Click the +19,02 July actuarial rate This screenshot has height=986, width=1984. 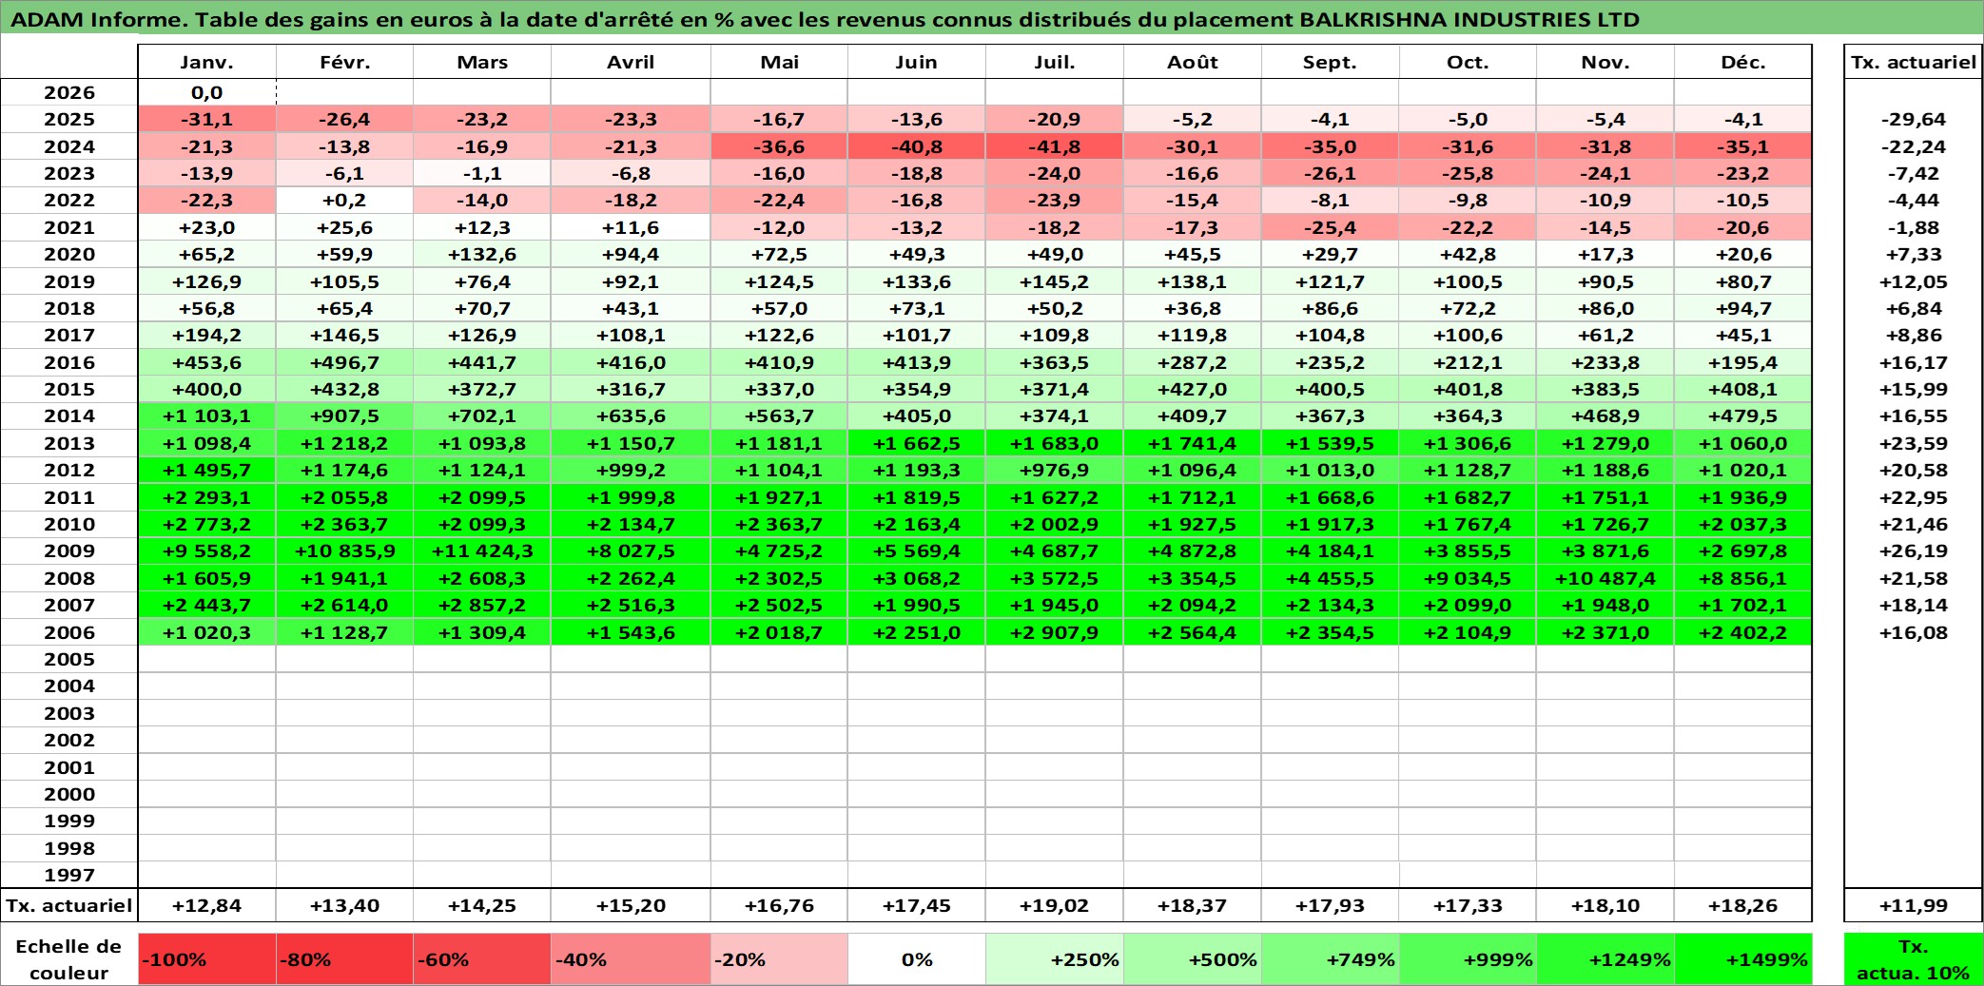pos(1055,905)
